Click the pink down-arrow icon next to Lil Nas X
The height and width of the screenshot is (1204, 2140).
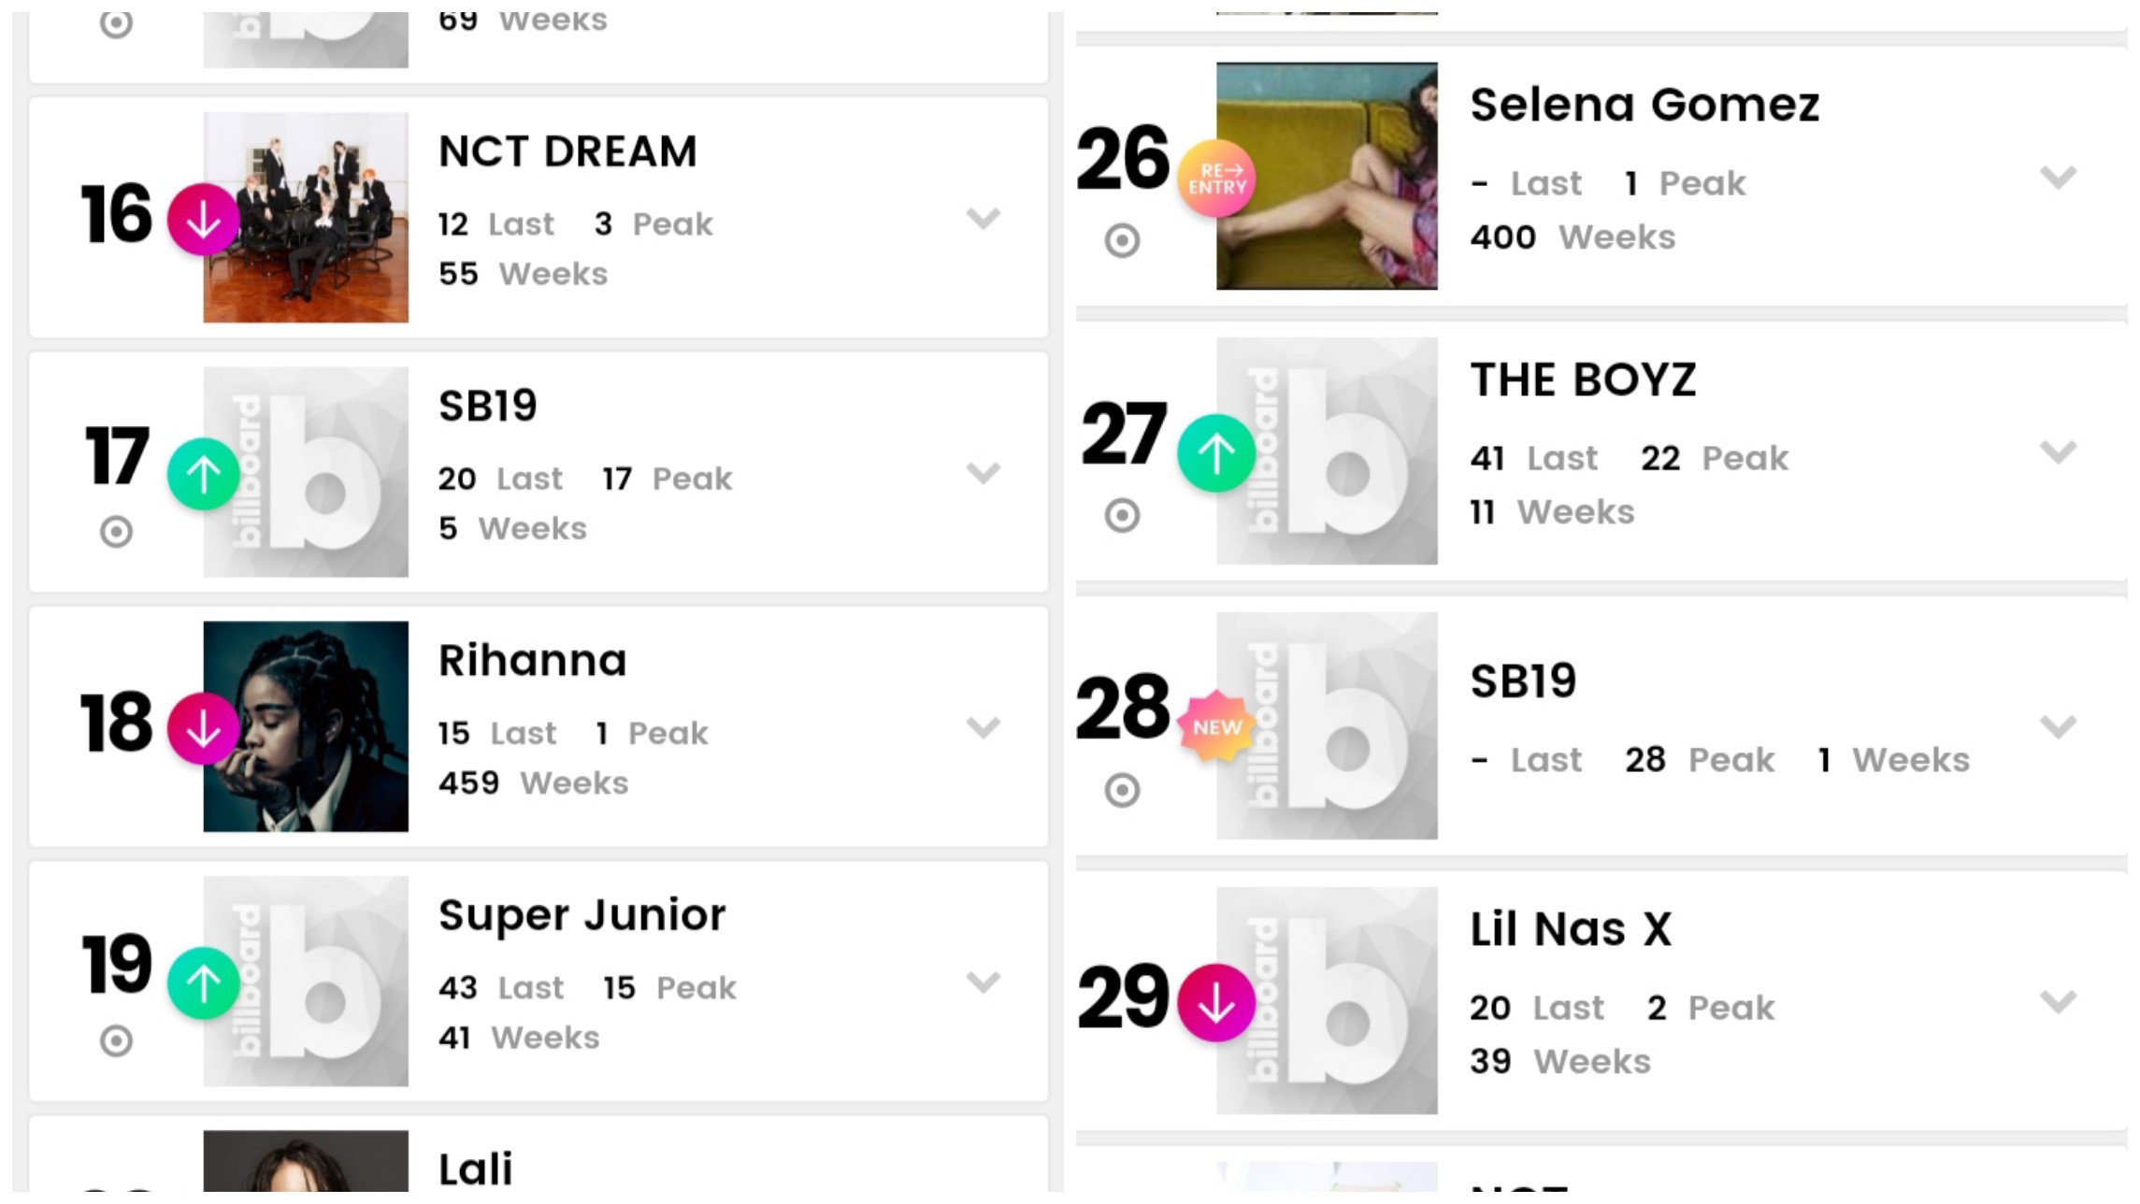(1216, 1003)
